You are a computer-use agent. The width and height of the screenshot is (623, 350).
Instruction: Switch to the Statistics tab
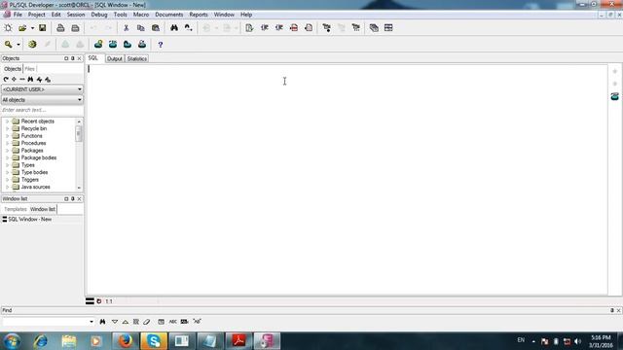[136, 58]
